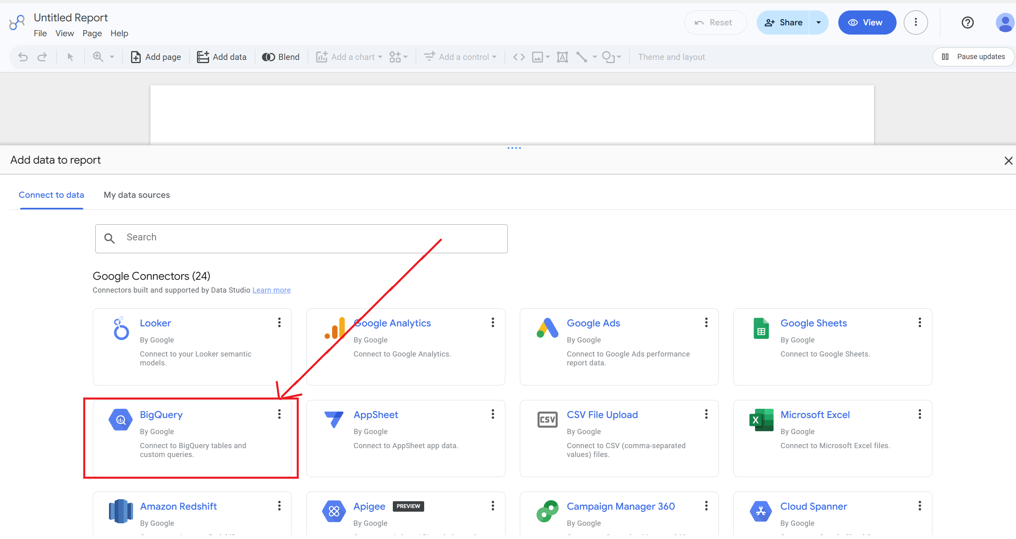This screenshot has width=1016, height=539.
Task: Open CSV File Upload more options
Action: 706,414
